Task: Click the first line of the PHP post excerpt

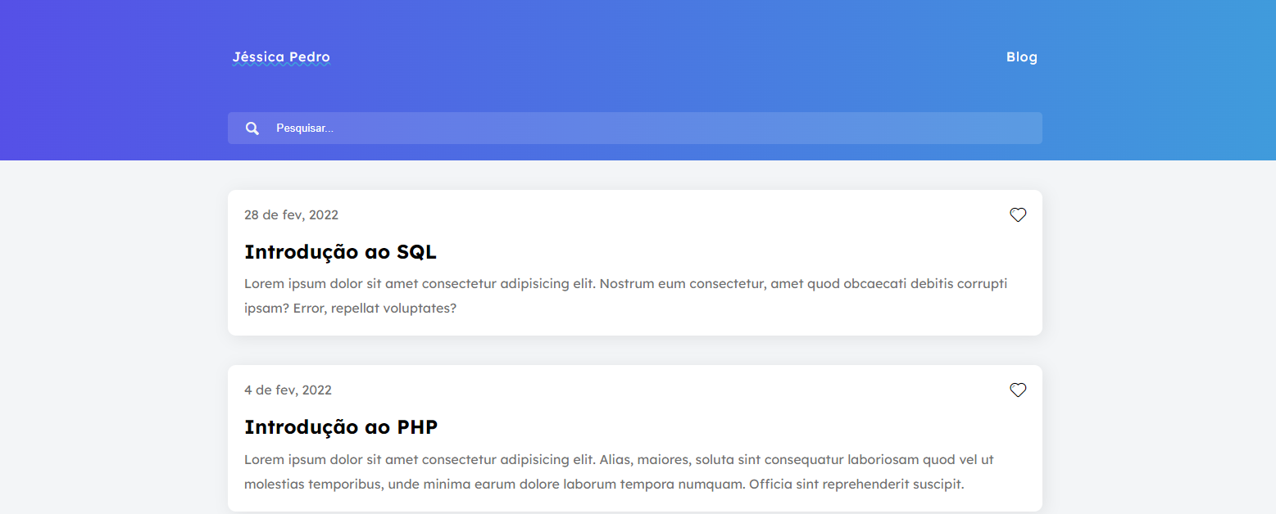Action: pos(619,460)
